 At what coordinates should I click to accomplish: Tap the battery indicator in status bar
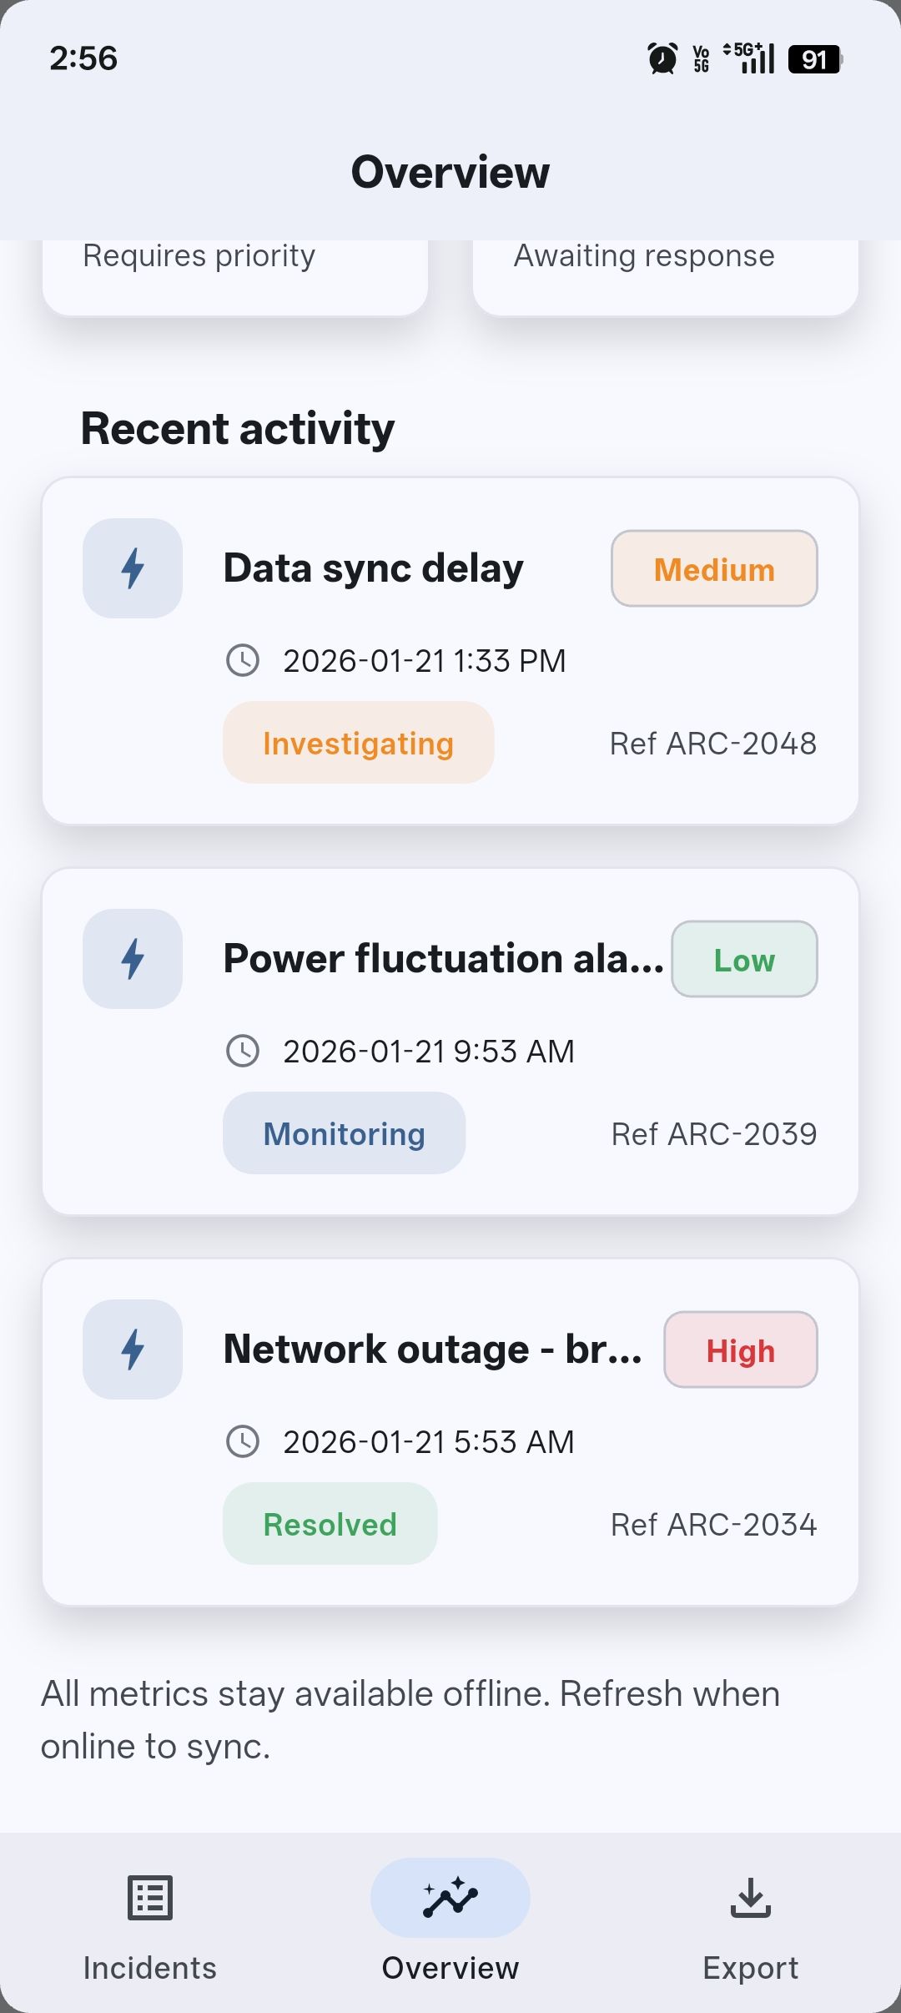815,59
